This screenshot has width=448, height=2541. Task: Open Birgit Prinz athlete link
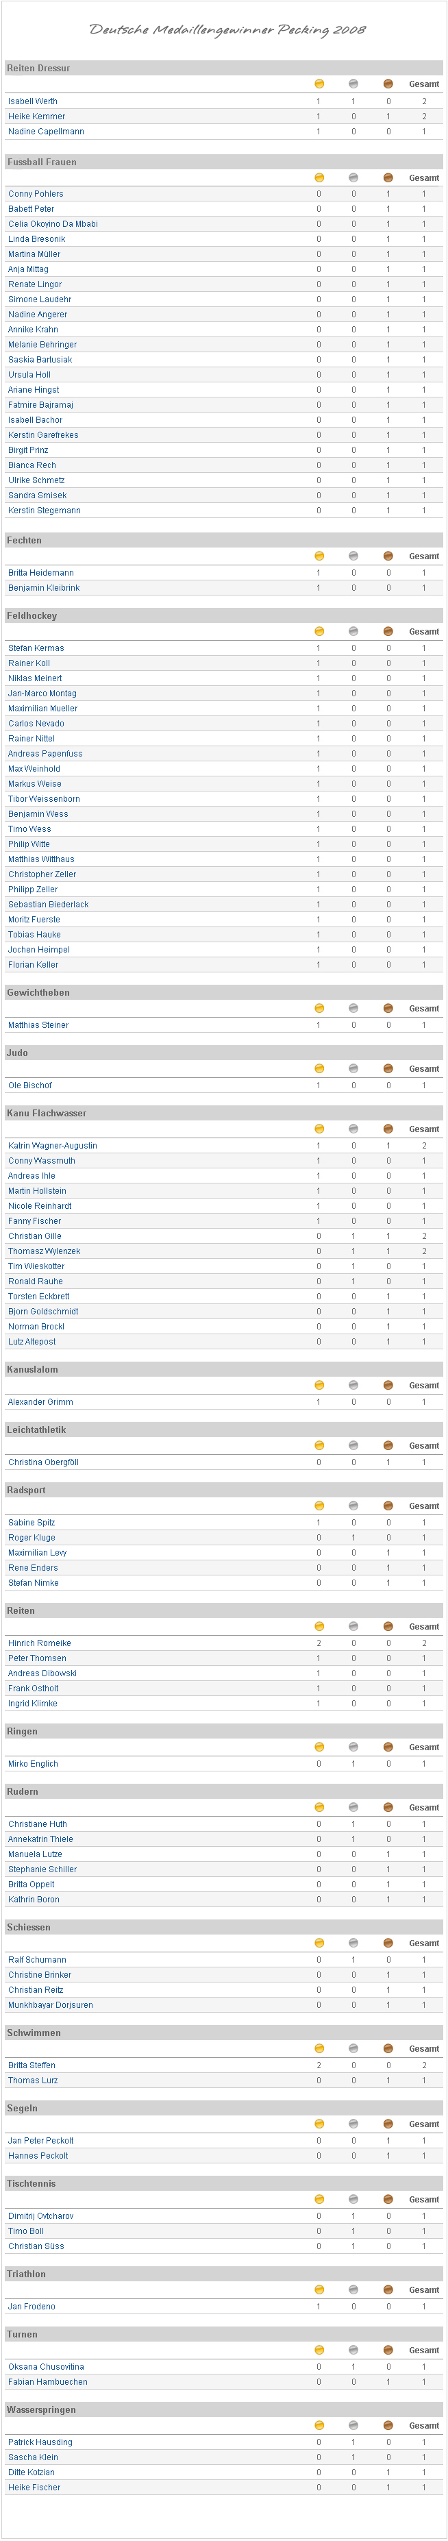[x=27, y=450]
